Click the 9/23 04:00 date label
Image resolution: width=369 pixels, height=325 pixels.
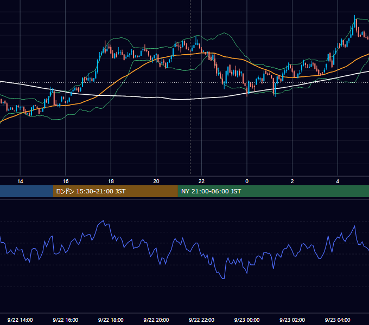coord(338,320)
